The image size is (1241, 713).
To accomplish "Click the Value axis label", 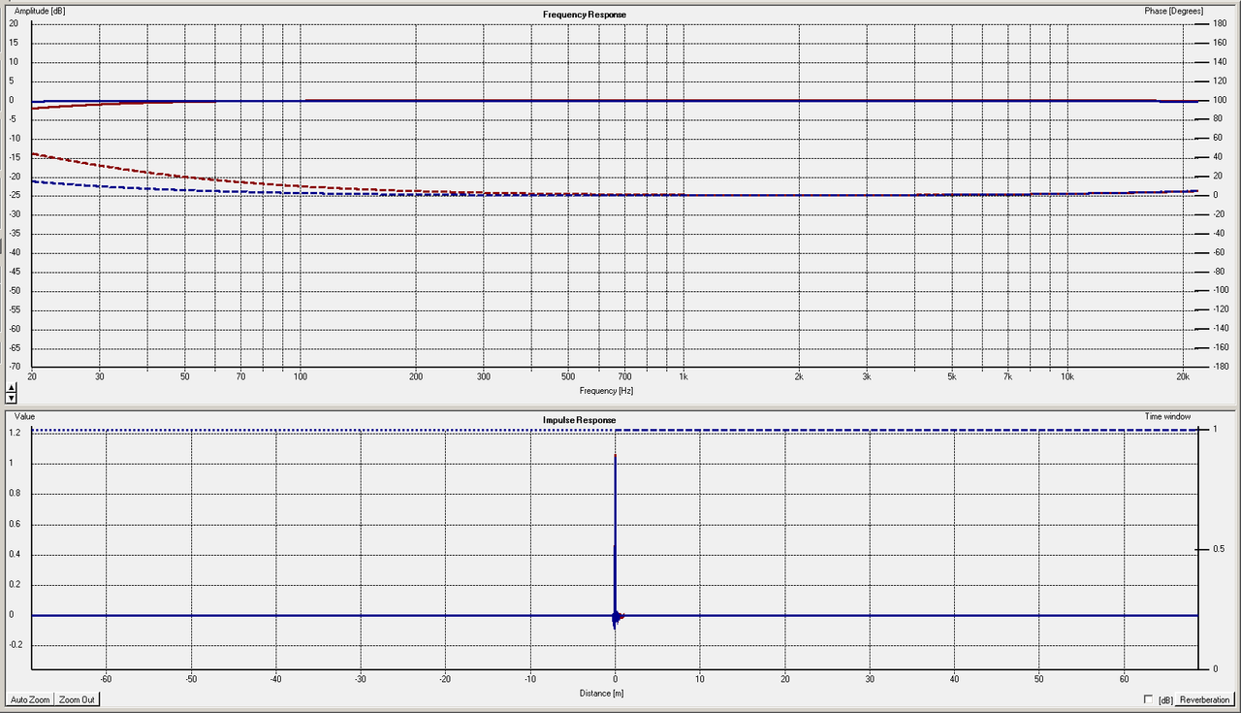I will 24,416.
